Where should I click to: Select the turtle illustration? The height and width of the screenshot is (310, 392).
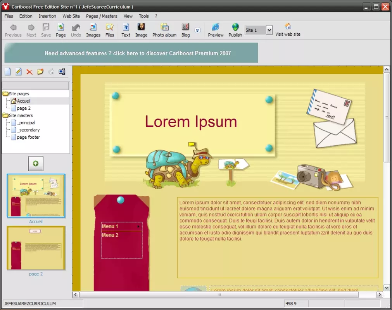[178, 165]
